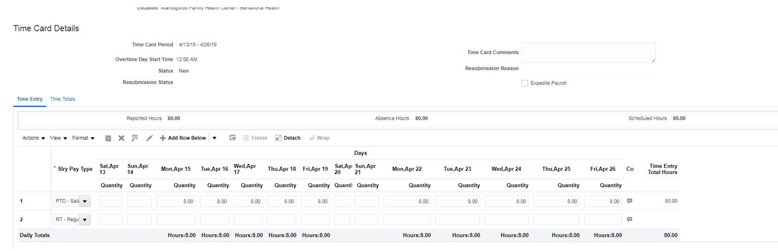
Task: Click row 1 Sun, Apr 14 quantity field
Action: tap(139, 201)
